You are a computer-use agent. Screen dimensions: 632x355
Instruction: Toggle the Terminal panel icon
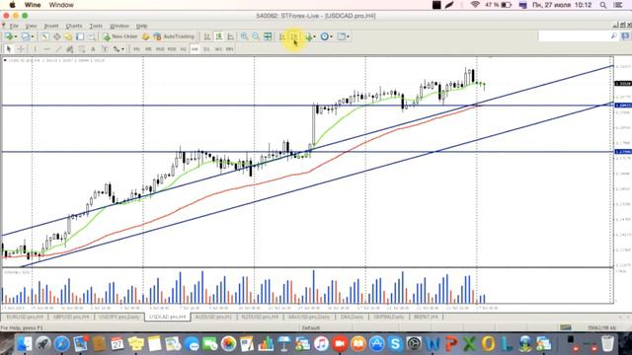tap(80, 36)
